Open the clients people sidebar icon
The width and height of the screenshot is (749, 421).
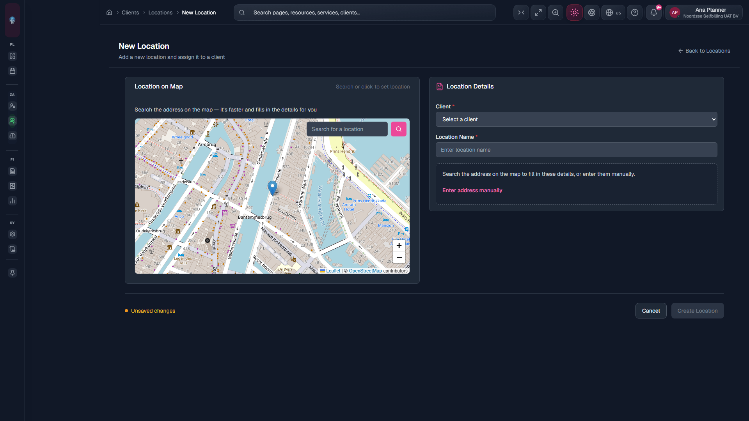[12, 121]
